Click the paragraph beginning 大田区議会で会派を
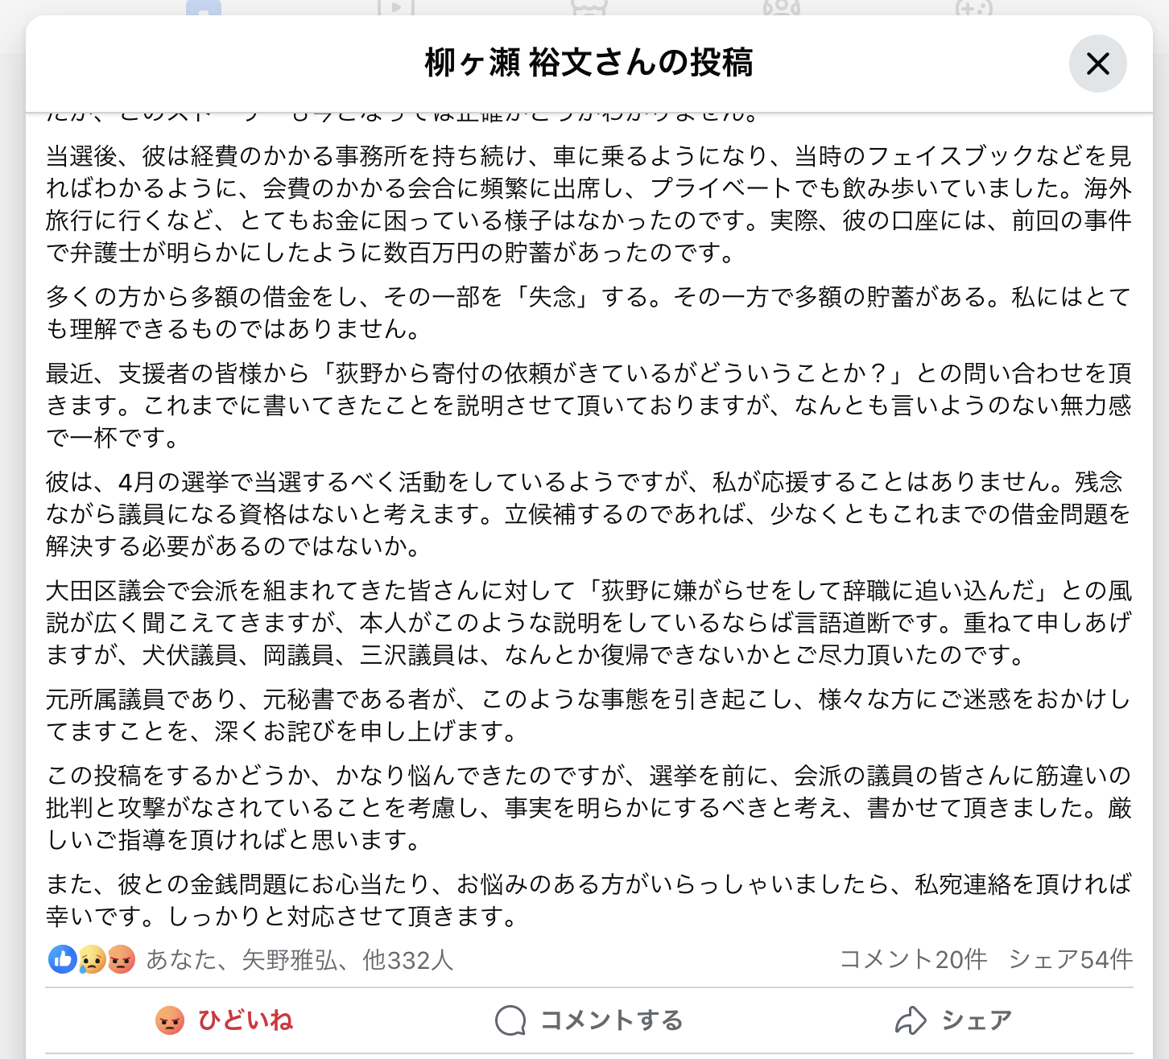This screenshot has width=1169, height=1059. tap(589, 623)
